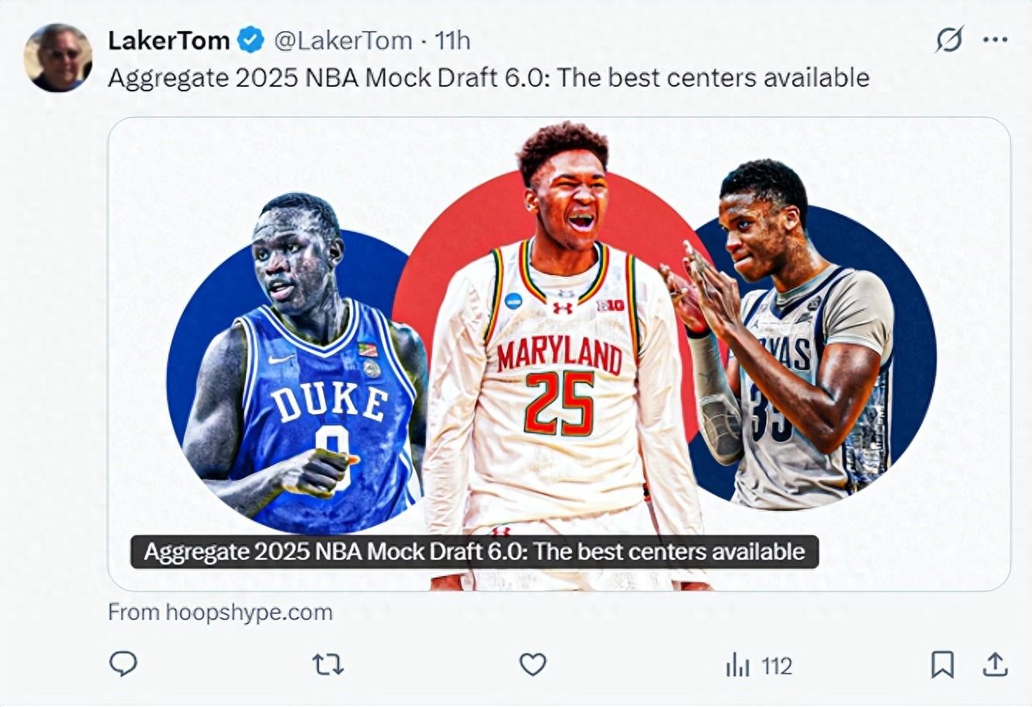The width and height of the screenshot is (1032, 707).
Task: Bookmark this tweet
Action: pyautogui.click(x=942, y=664)
